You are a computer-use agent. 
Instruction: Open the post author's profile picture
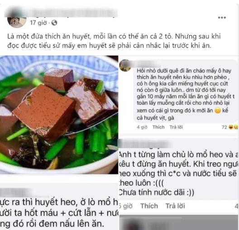pos(17,22)
